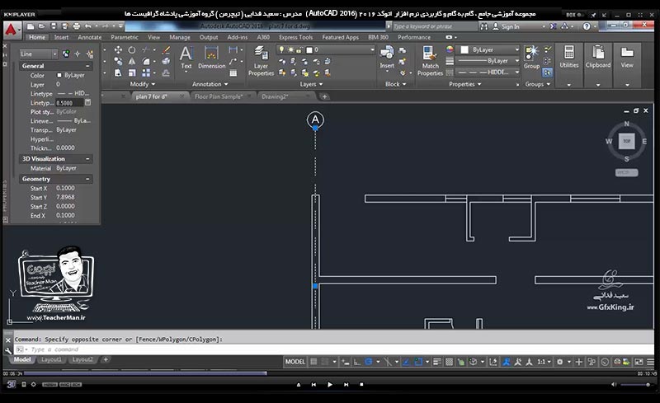Viewport: 660px width, 403px height.
Task: Click the KMPlayer video progress bar
Action: 330,373
